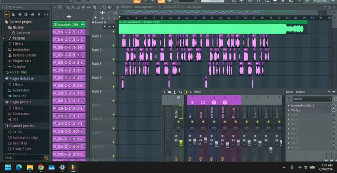This screenshot has width=337, height=173.
Task: Click the browser cloud icon
Action: tap(32, 14)
